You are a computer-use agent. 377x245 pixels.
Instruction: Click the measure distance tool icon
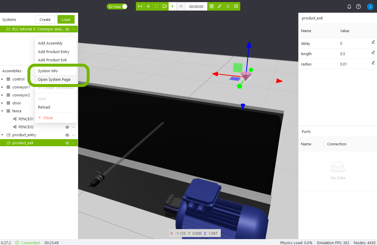click(x=140, y=6)
